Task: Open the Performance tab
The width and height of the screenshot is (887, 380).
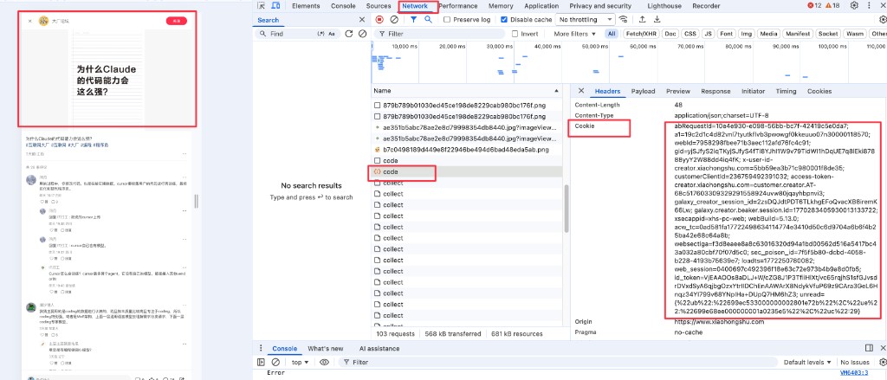Action: 458,6
